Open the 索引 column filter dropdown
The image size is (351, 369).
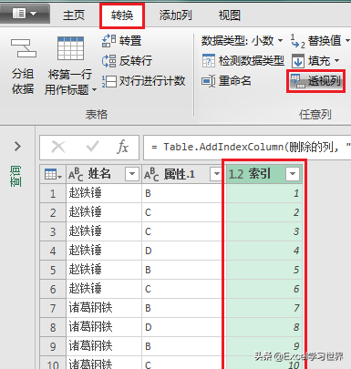(x=293, y=174)
